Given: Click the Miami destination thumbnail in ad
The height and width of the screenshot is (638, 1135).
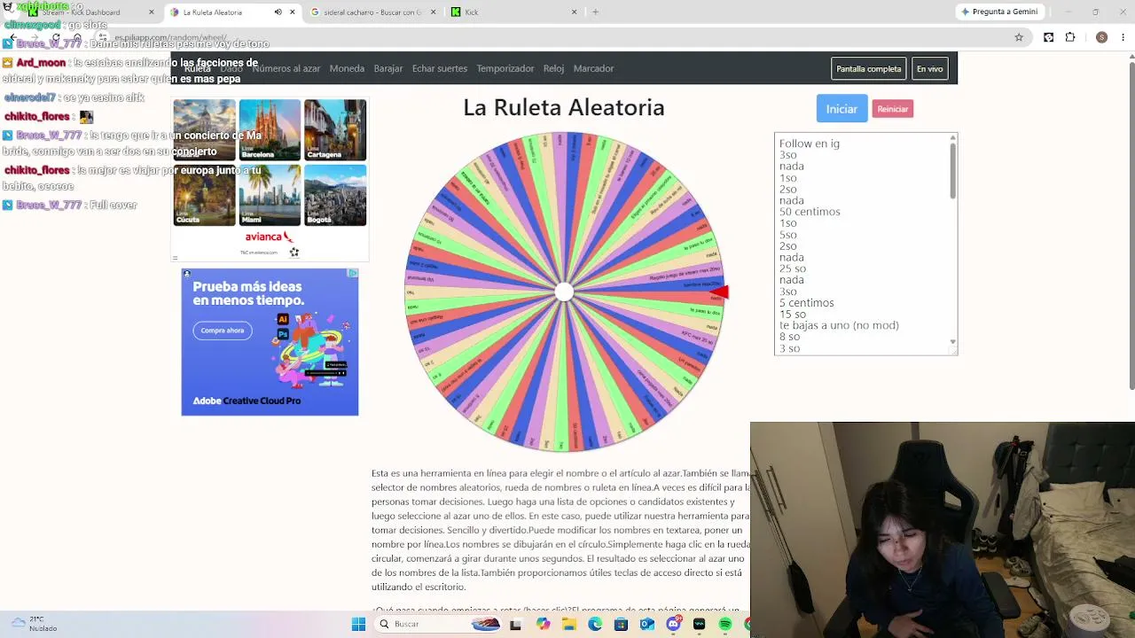Looking at the screenshot, I should point(270,195).
